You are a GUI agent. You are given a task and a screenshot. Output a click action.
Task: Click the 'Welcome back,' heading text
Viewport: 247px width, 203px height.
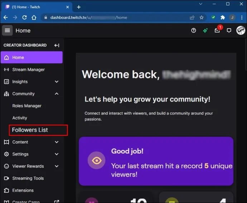pos(121,74)
